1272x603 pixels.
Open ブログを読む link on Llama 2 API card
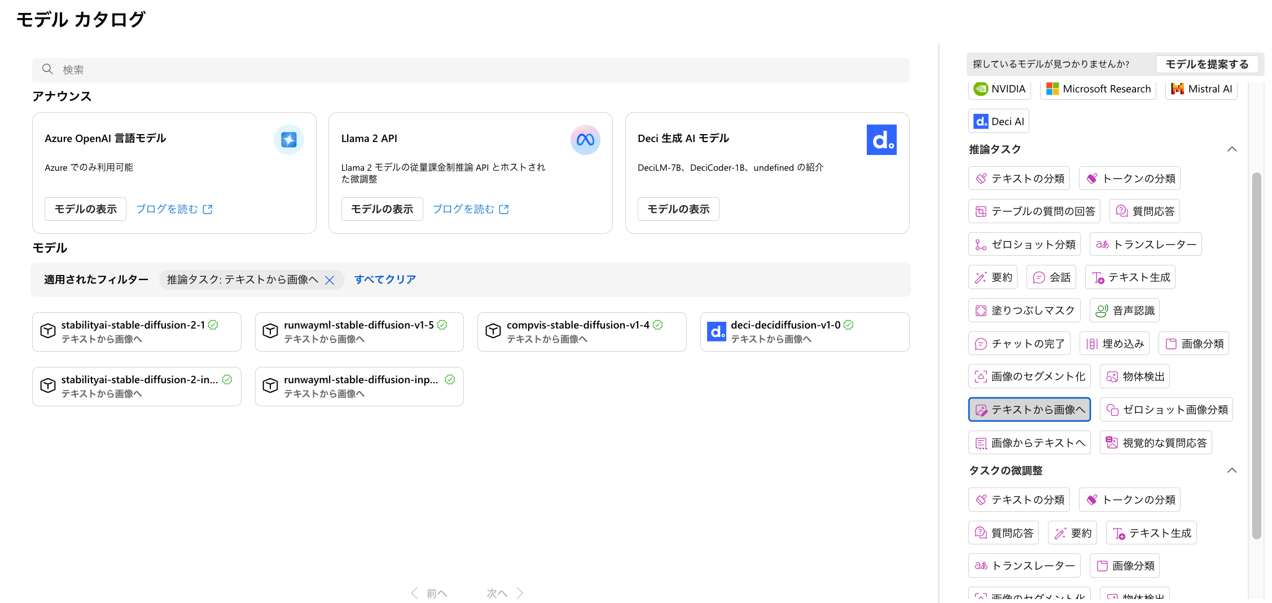471,209
